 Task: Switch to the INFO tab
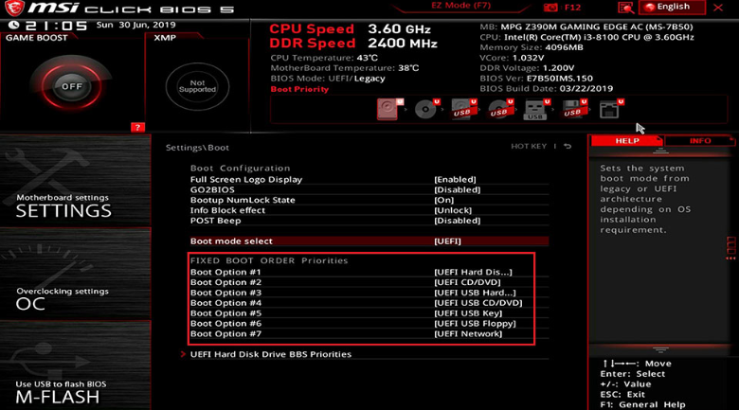[x=700, y=140]
